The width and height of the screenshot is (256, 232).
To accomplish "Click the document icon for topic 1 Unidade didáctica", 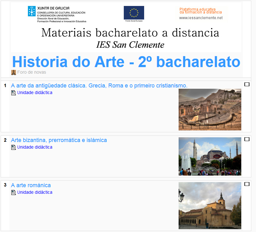I will (13, 92).
